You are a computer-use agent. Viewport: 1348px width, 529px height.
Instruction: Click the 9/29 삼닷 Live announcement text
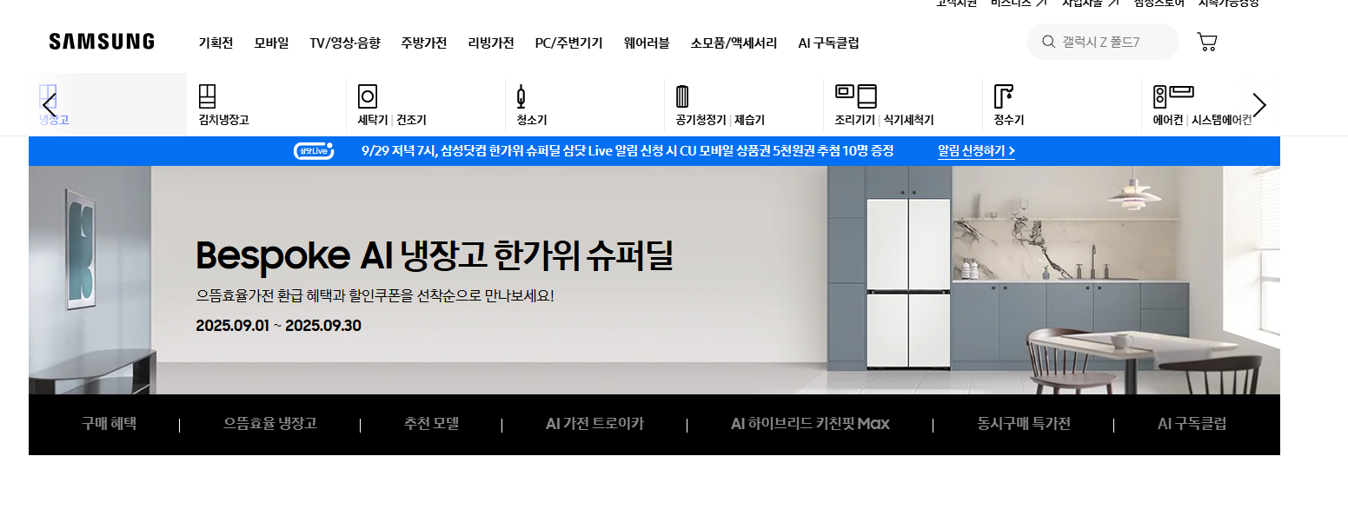click(x=628, y=151)
